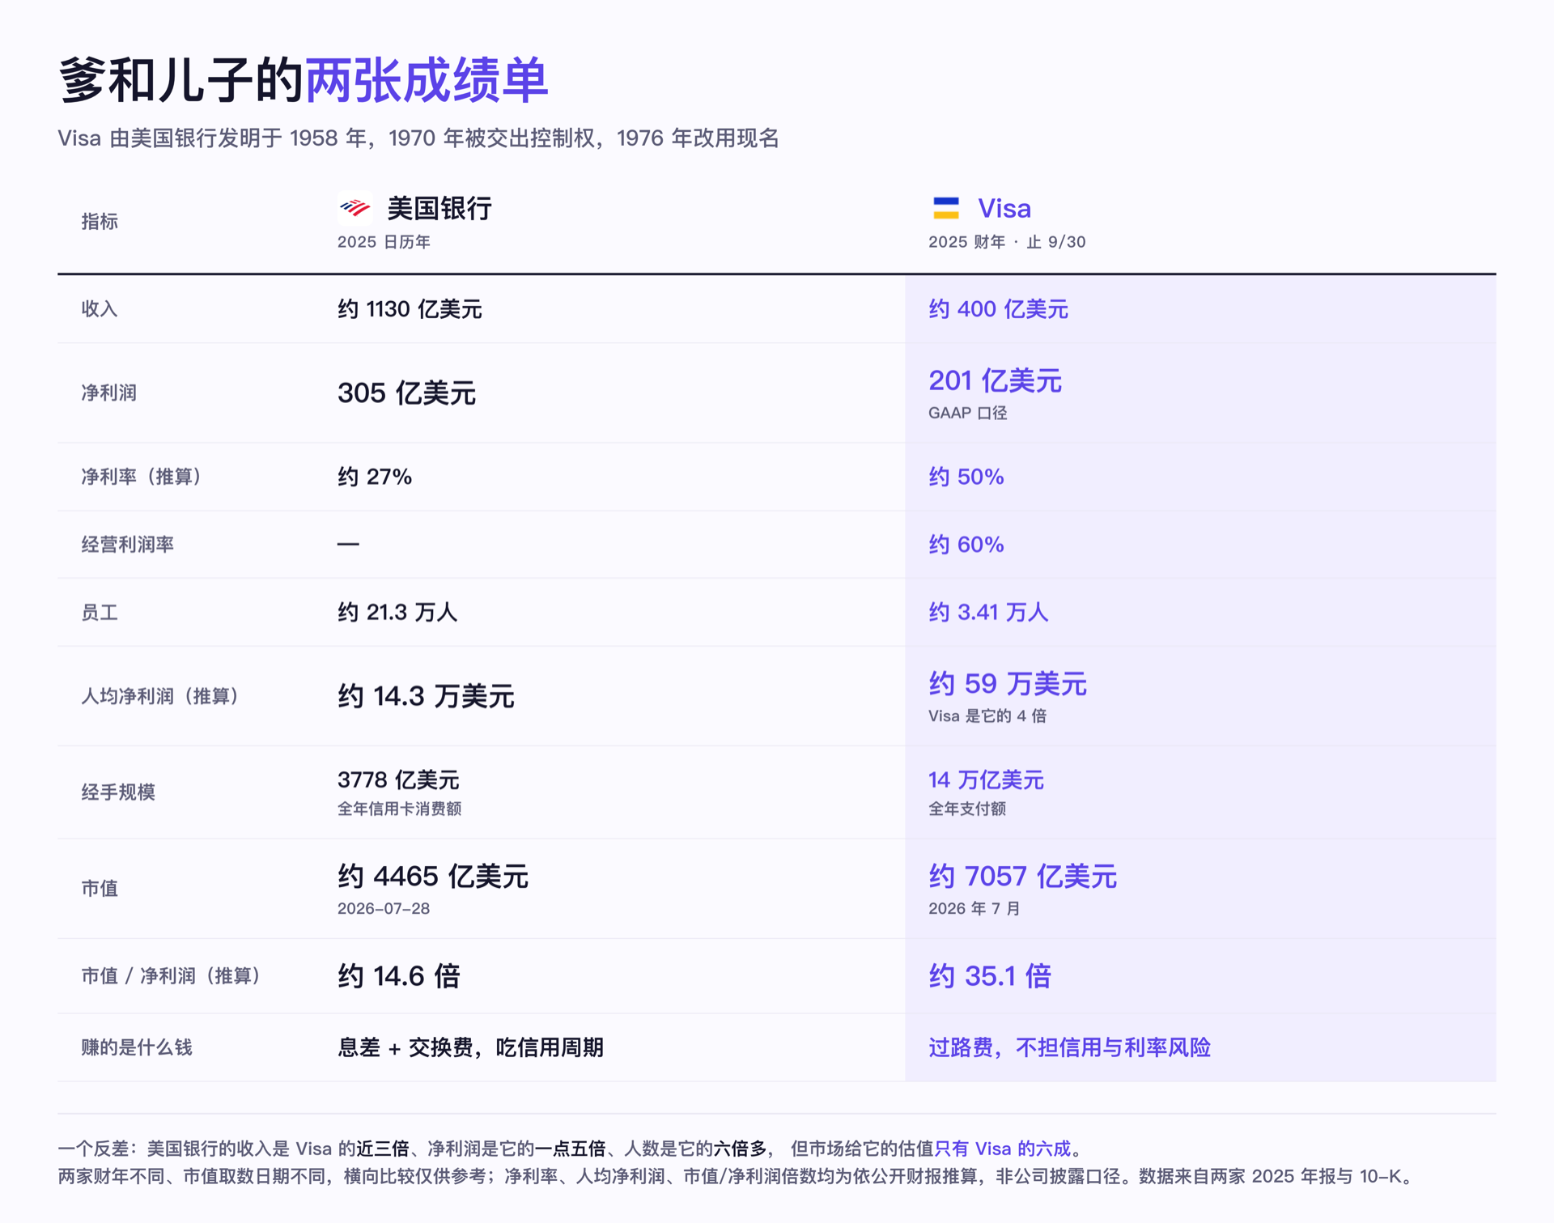Select the 约 59 万美元 value
The image size is (1554, 1223).
tap(1007, 684)
